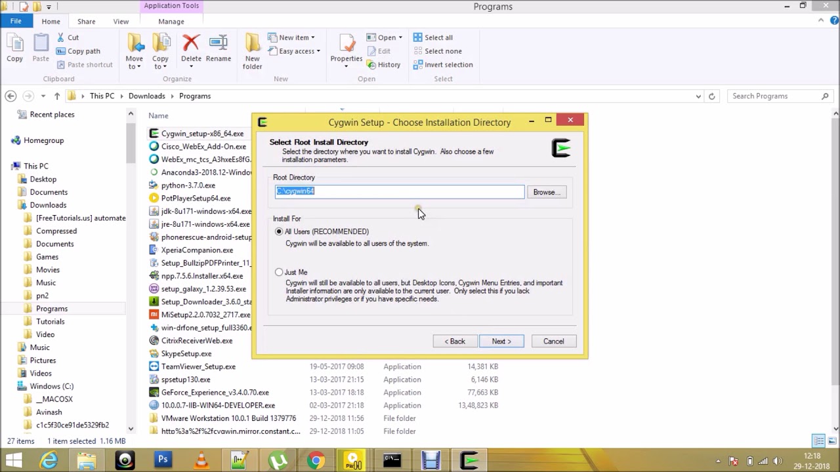Open the Copy to dropdown
The width and height of the screenshot is (840, 472).
coord(160,62)
